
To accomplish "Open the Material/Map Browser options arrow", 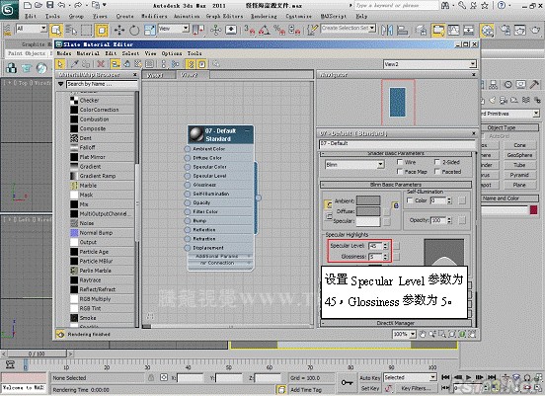I will (x=61, y=84).
